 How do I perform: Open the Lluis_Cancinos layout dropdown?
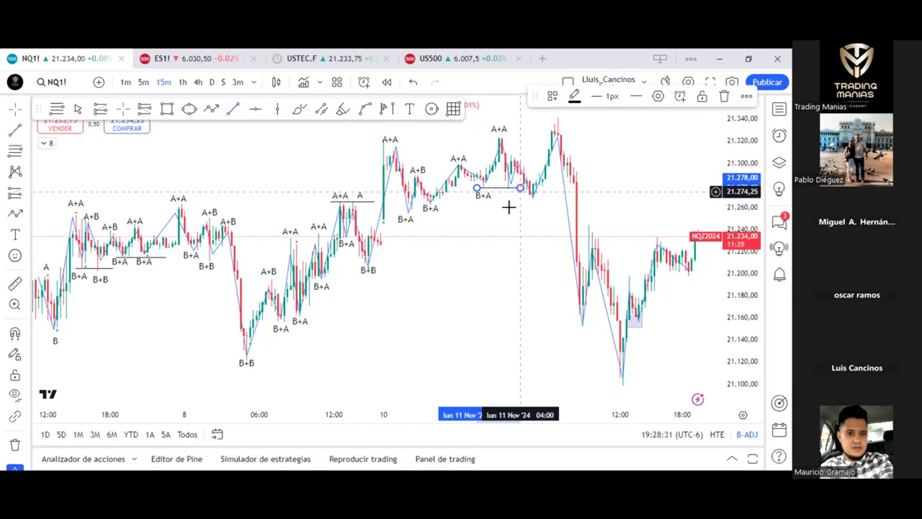click(x=644, y=81)
